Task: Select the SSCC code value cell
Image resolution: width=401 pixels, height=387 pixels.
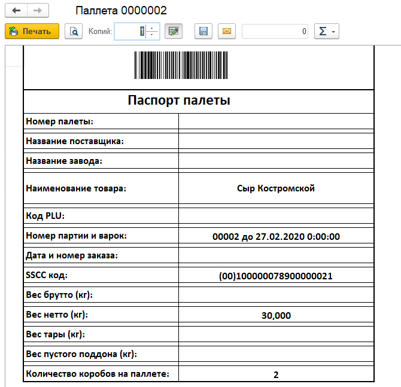Action: tap(276, 276)
